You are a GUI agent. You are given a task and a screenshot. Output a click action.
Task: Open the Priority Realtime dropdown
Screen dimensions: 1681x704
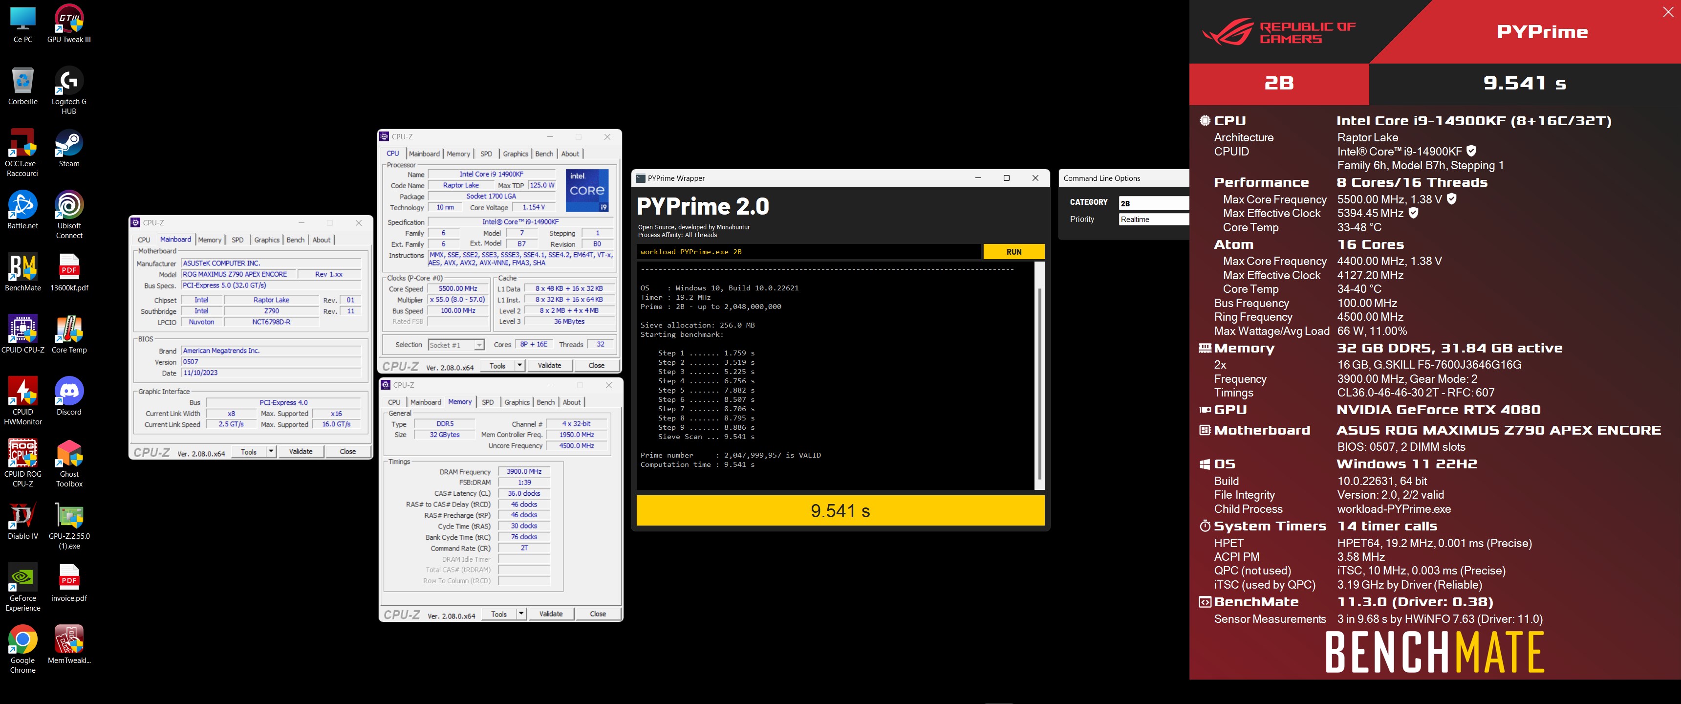tap(1154, 220)
